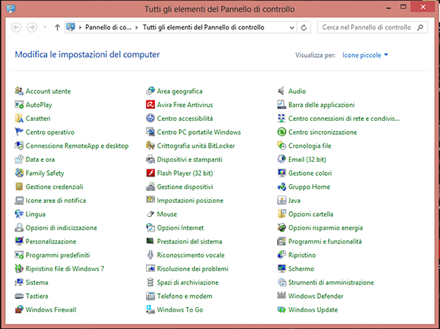Viewport: 440px width, 329px height.
Task: Open Cronologia file link
Action: click(x=309, y=146)
